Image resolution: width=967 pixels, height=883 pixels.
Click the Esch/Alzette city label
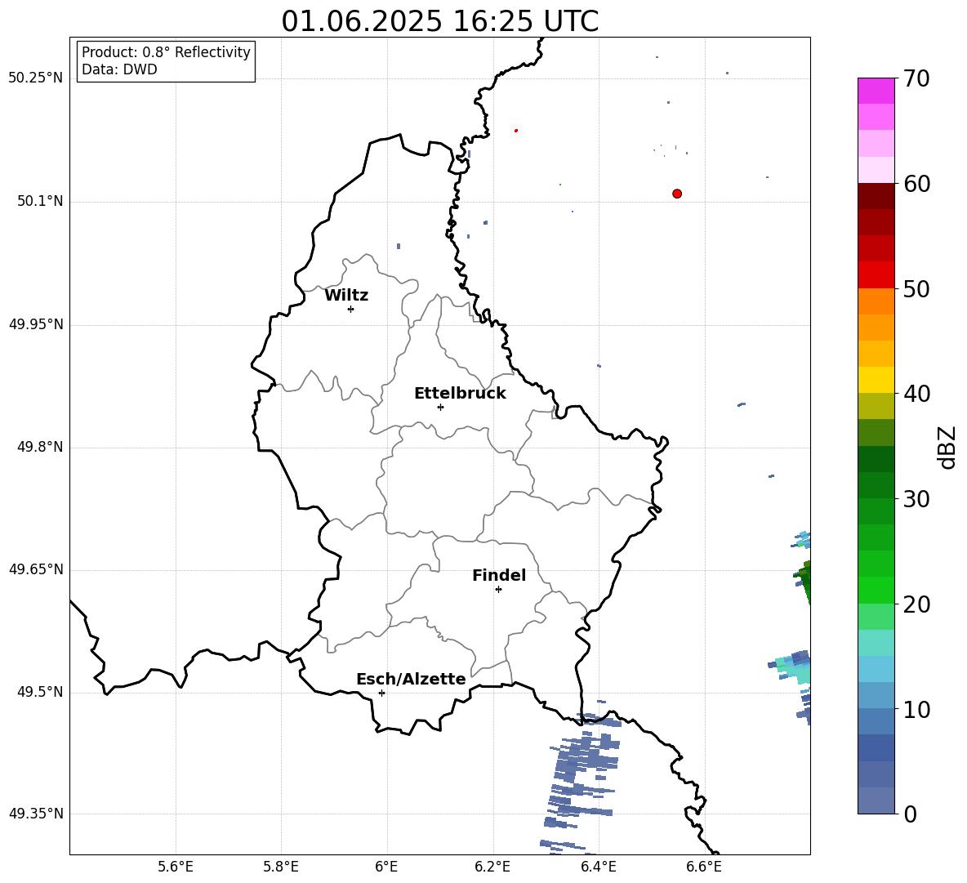(411, 680)
